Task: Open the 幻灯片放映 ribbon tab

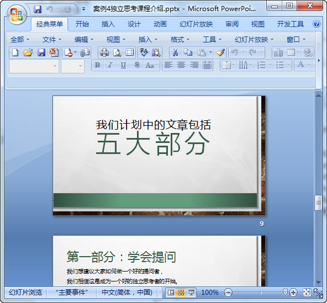Action: [x=196, y=24]
